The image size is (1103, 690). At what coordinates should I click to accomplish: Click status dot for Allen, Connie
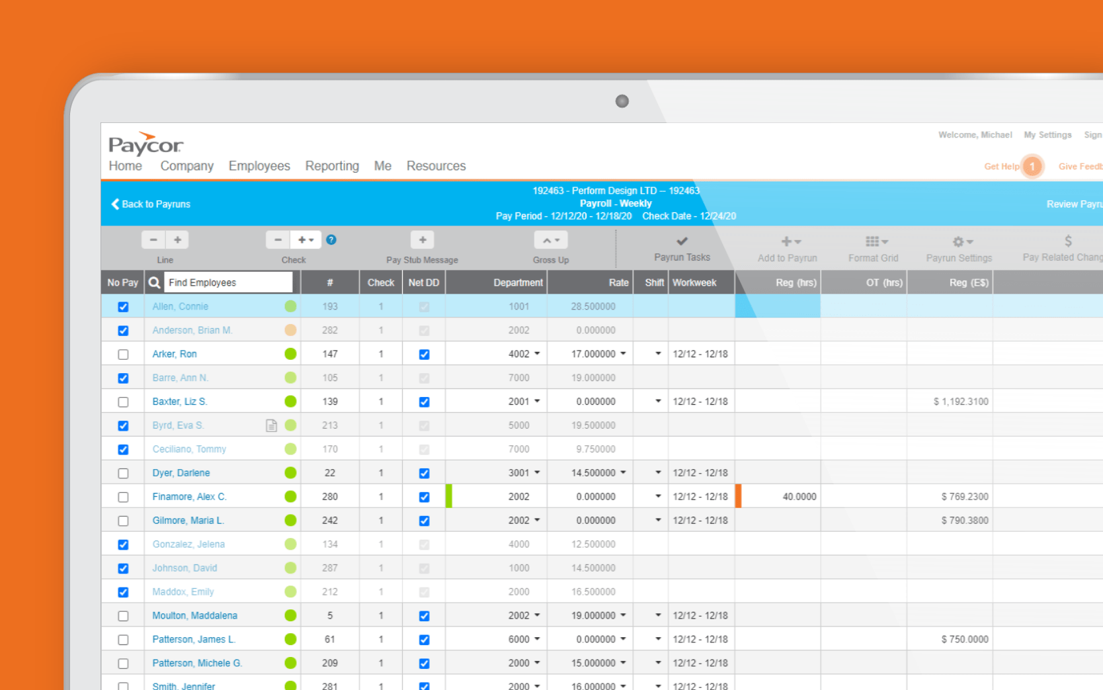(x=290, y=306)
